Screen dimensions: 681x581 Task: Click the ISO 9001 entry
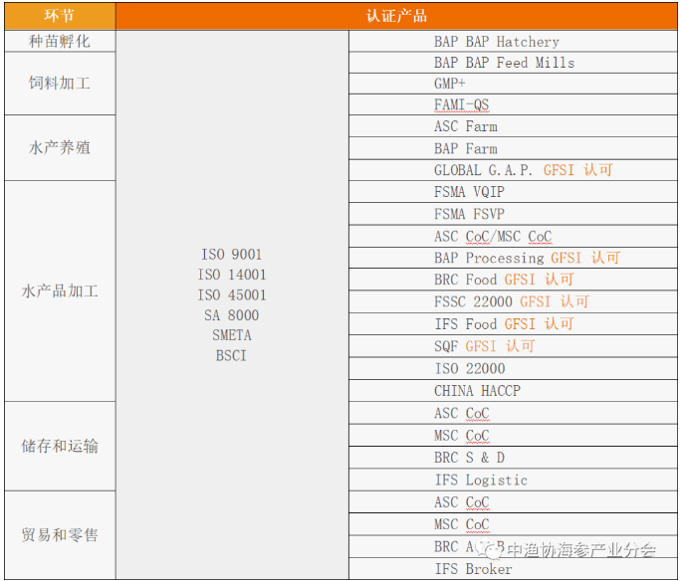pos(232,255)
